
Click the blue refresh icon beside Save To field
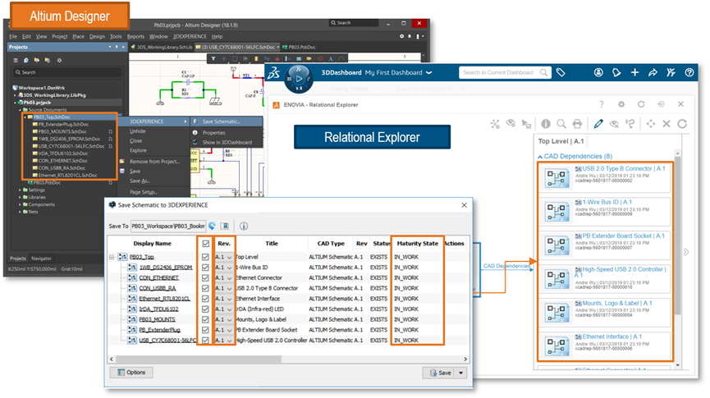[212, 226]
